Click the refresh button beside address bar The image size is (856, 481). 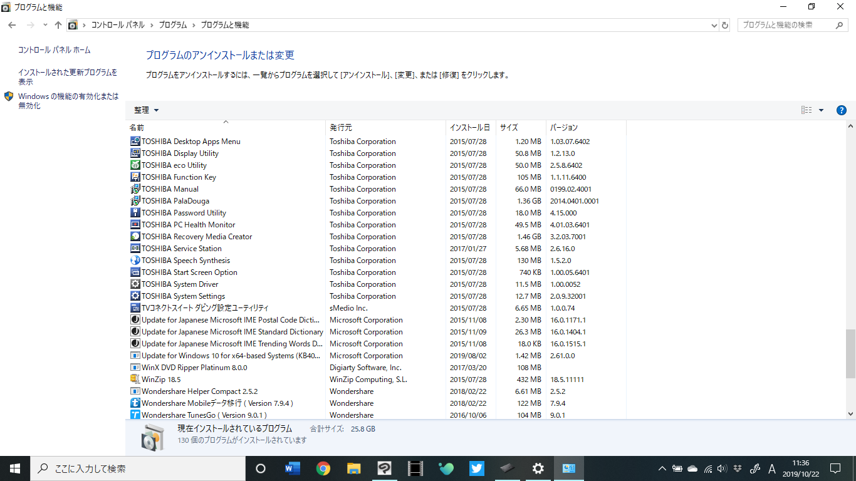pyautogui.click(x=725, y=25)
